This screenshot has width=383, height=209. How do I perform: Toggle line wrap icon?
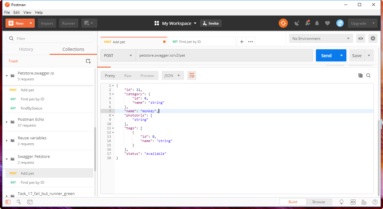point(192,76)
